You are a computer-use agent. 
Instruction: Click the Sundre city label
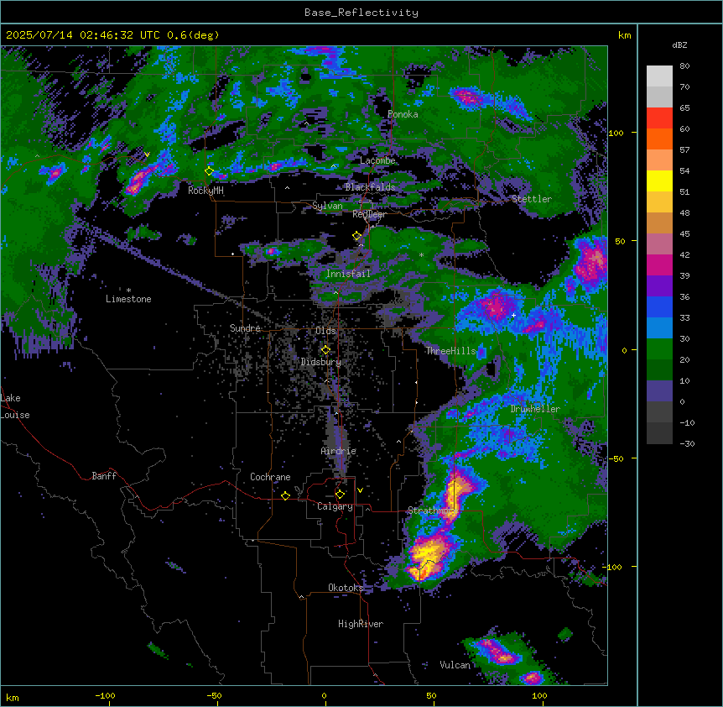click(x=245, y=328)
